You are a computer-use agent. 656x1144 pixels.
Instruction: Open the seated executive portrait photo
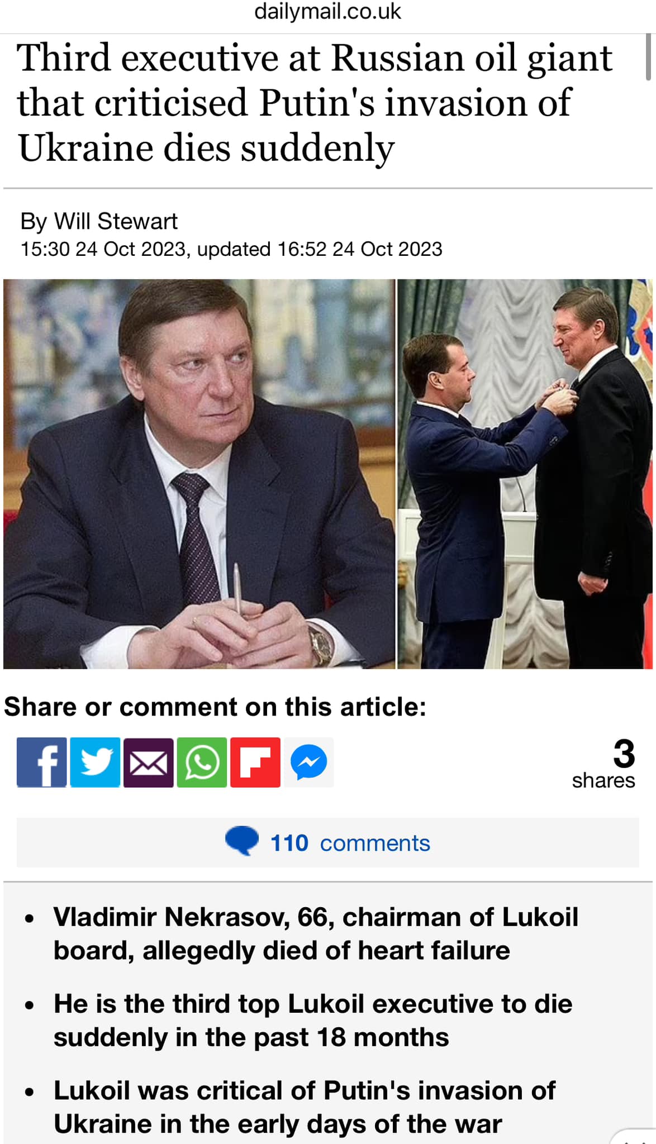pos(199,474)
